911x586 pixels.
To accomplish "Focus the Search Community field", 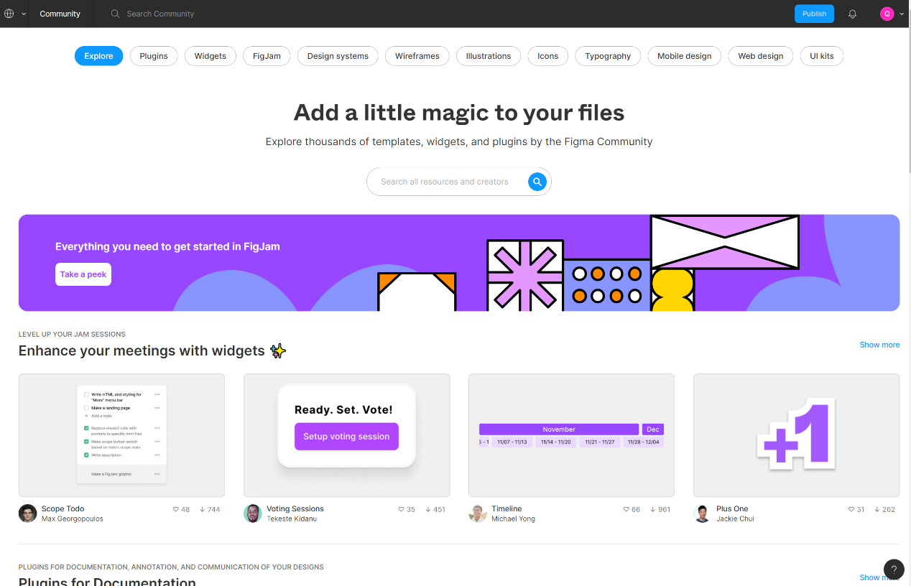I will (x=160, y=14).
